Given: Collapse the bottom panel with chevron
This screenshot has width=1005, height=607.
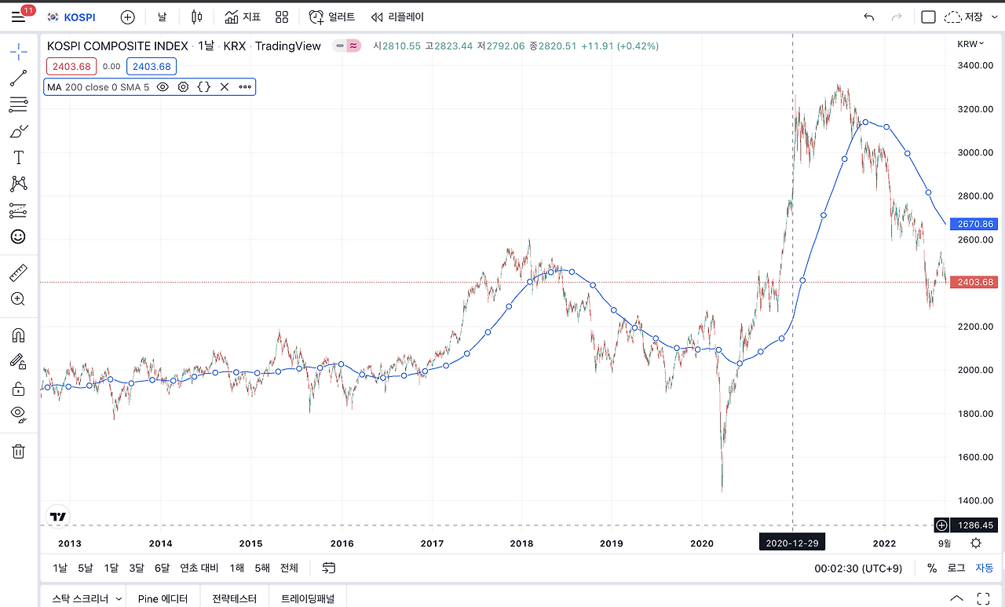Looking at the screenshot, I should click(956, 598).
